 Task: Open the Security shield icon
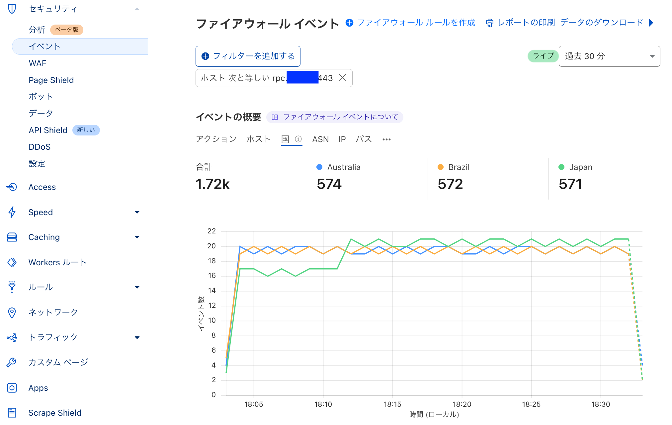pos(12,9)
